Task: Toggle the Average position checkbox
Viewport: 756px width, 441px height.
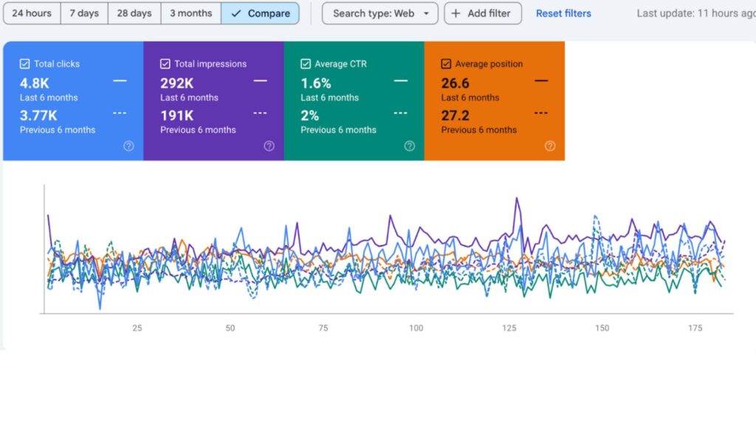Action: pyautogui.click(x=446, y=64)
